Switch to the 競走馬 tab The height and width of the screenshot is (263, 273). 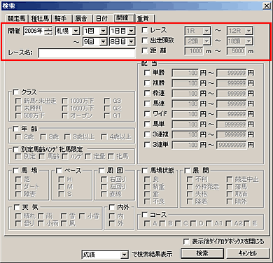pos(16,18)
